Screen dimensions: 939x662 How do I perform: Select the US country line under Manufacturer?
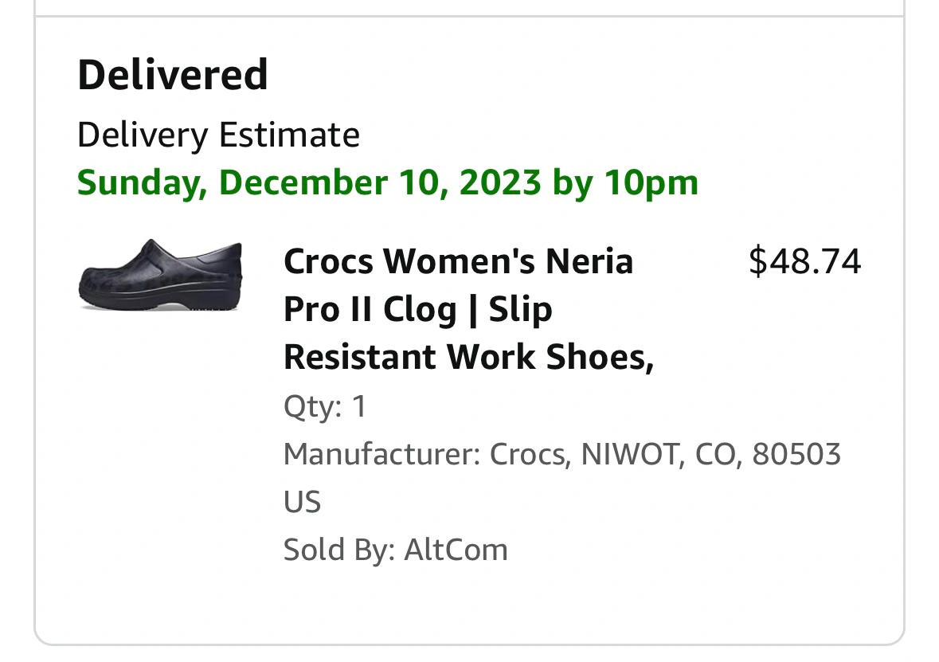303,502
